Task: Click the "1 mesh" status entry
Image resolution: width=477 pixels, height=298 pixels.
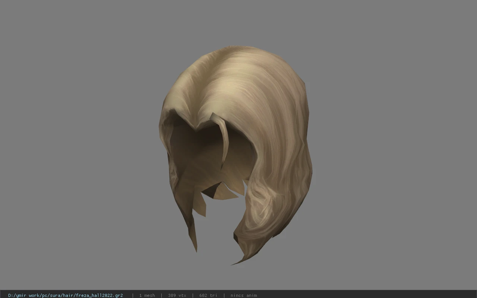Action: (x=147, y=295)
